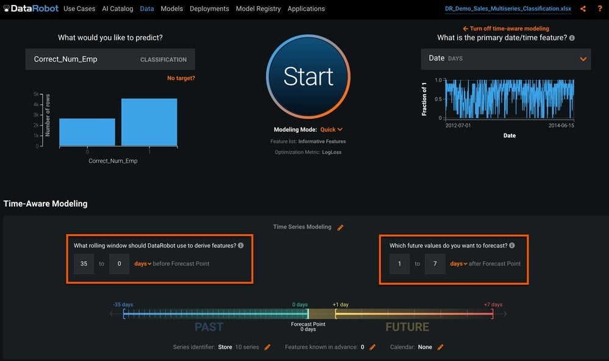Click the 0 days Forecast Point handle
This screenshot has width=609, height=361.
click(x=308, y=313)
